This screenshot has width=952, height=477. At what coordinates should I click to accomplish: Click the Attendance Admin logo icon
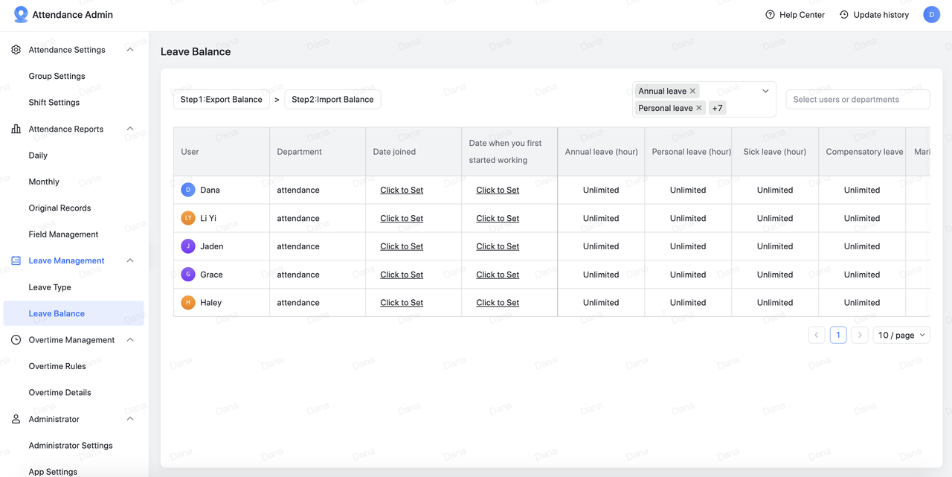21,15
